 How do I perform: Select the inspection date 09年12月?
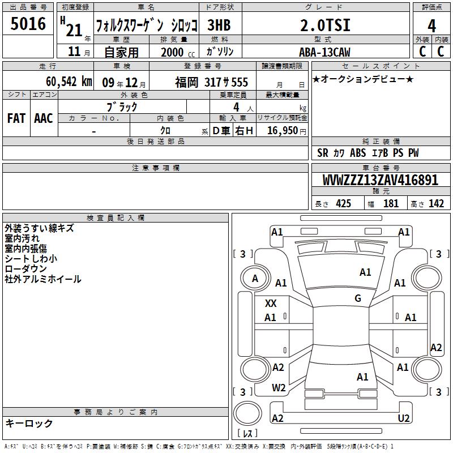click(x=124, y=83)
